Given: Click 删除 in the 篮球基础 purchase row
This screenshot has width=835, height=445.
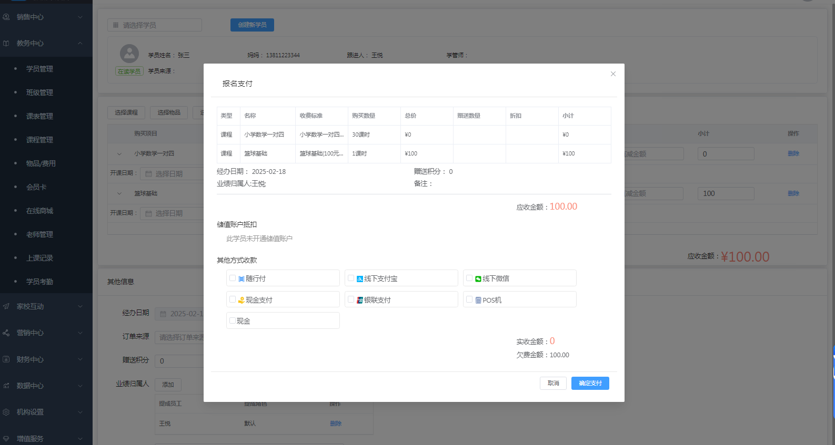Looking at the screenshot, I should pos(793,193).
